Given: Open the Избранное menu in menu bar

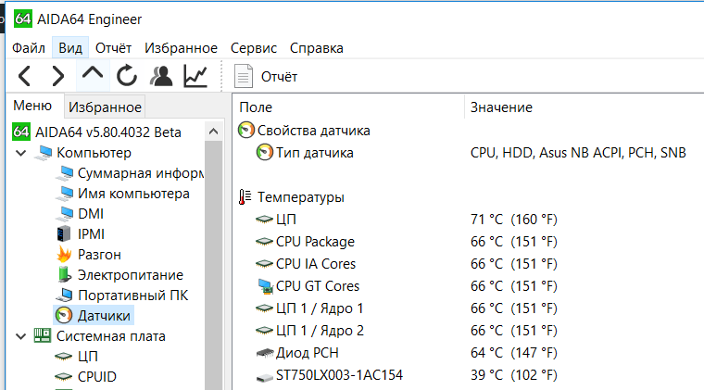Looking at the screenshot, I should [181, 48].
